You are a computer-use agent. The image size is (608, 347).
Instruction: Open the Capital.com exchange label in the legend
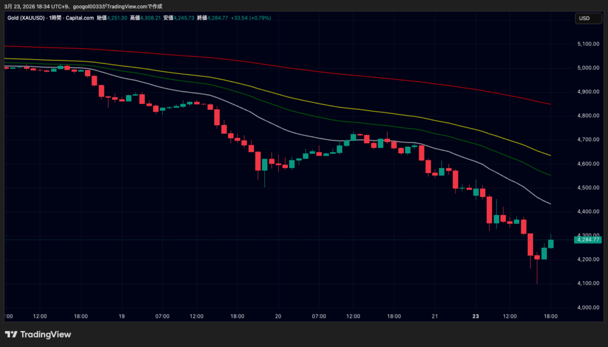click(78, 18)
